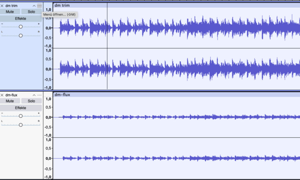
Task: Remove the dm-flux track with its X icon
Action: (x=2, y=95)
